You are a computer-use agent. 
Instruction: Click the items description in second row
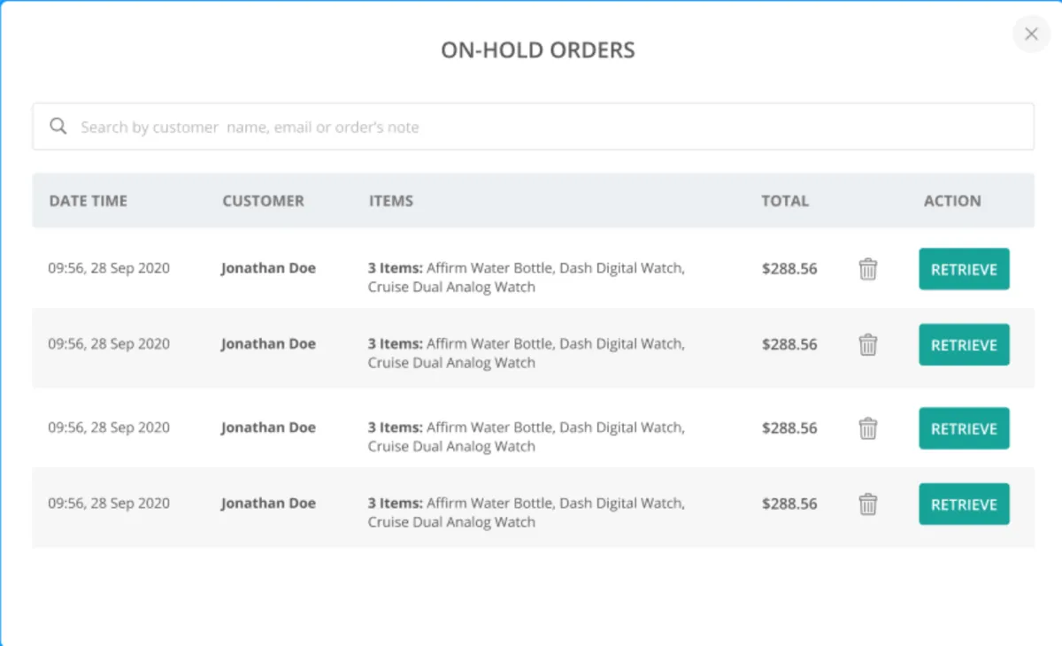(526, 353)
